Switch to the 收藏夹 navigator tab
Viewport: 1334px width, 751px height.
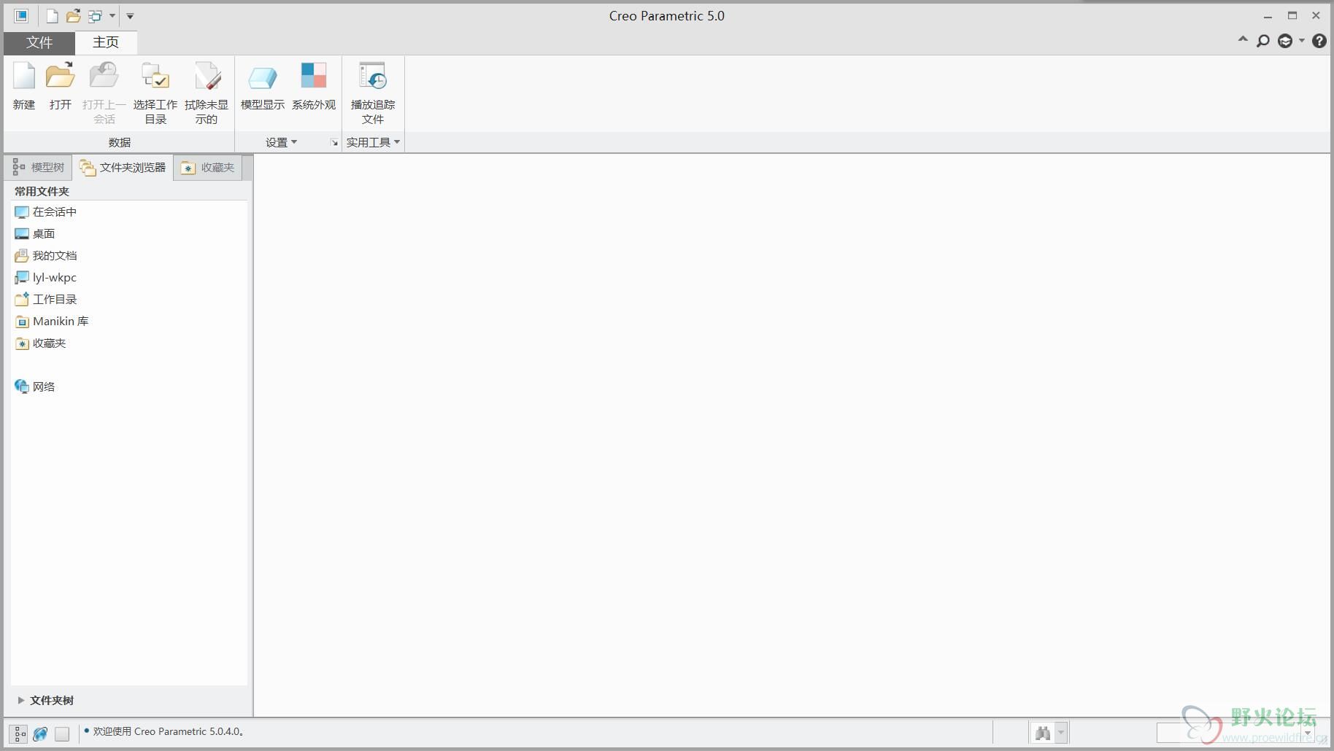[x=208, y=168]
